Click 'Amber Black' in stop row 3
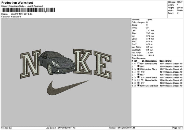 point(151,69)
